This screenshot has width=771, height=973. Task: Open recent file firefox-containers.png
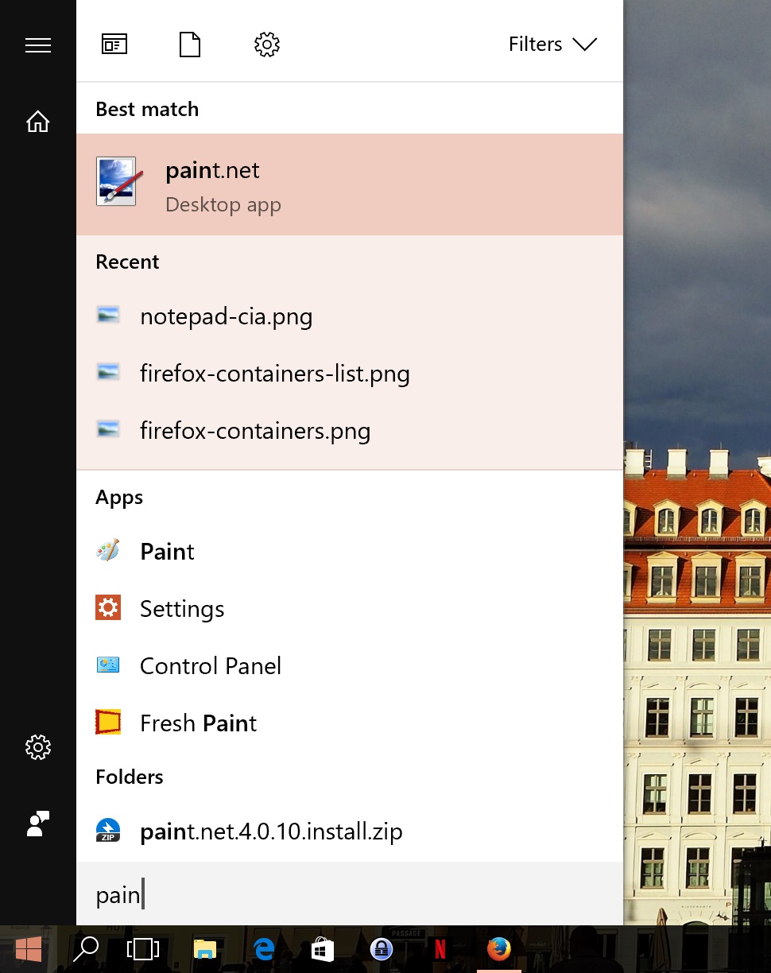(x=350, y=431)
